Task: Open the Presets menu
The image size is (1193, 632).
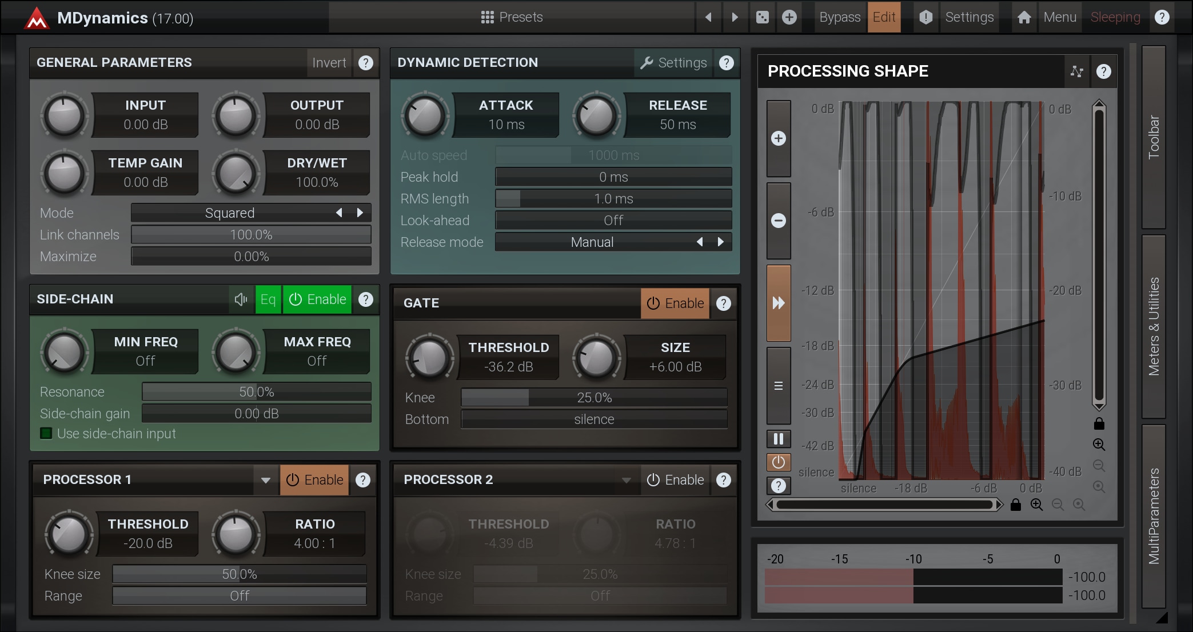Action: [512, 17]
